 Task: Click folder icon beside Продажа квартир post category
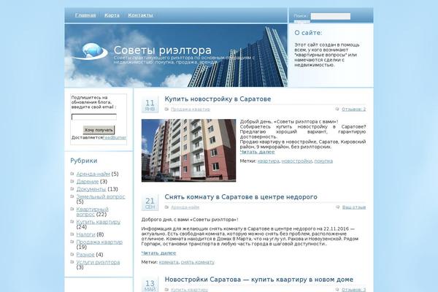tap(166, 109)
